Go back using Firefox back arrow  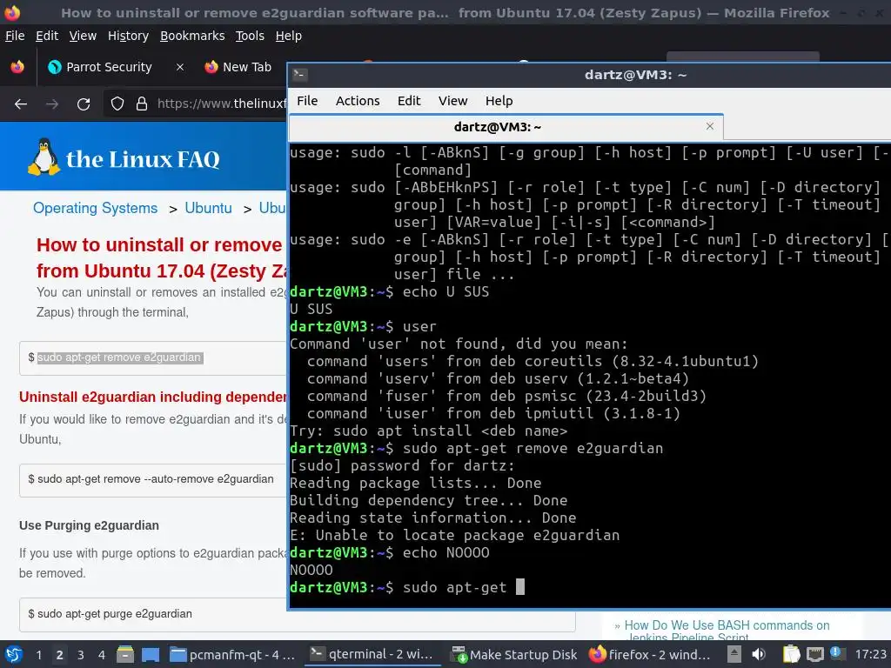tap(21, 104)
